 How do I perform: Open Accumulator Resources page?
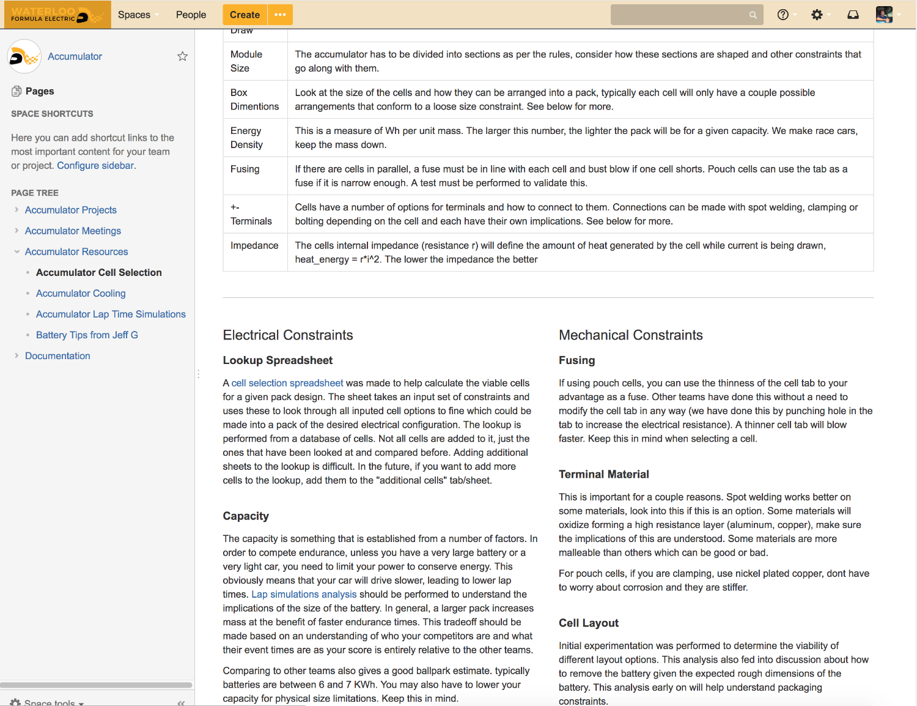(76, 251)
